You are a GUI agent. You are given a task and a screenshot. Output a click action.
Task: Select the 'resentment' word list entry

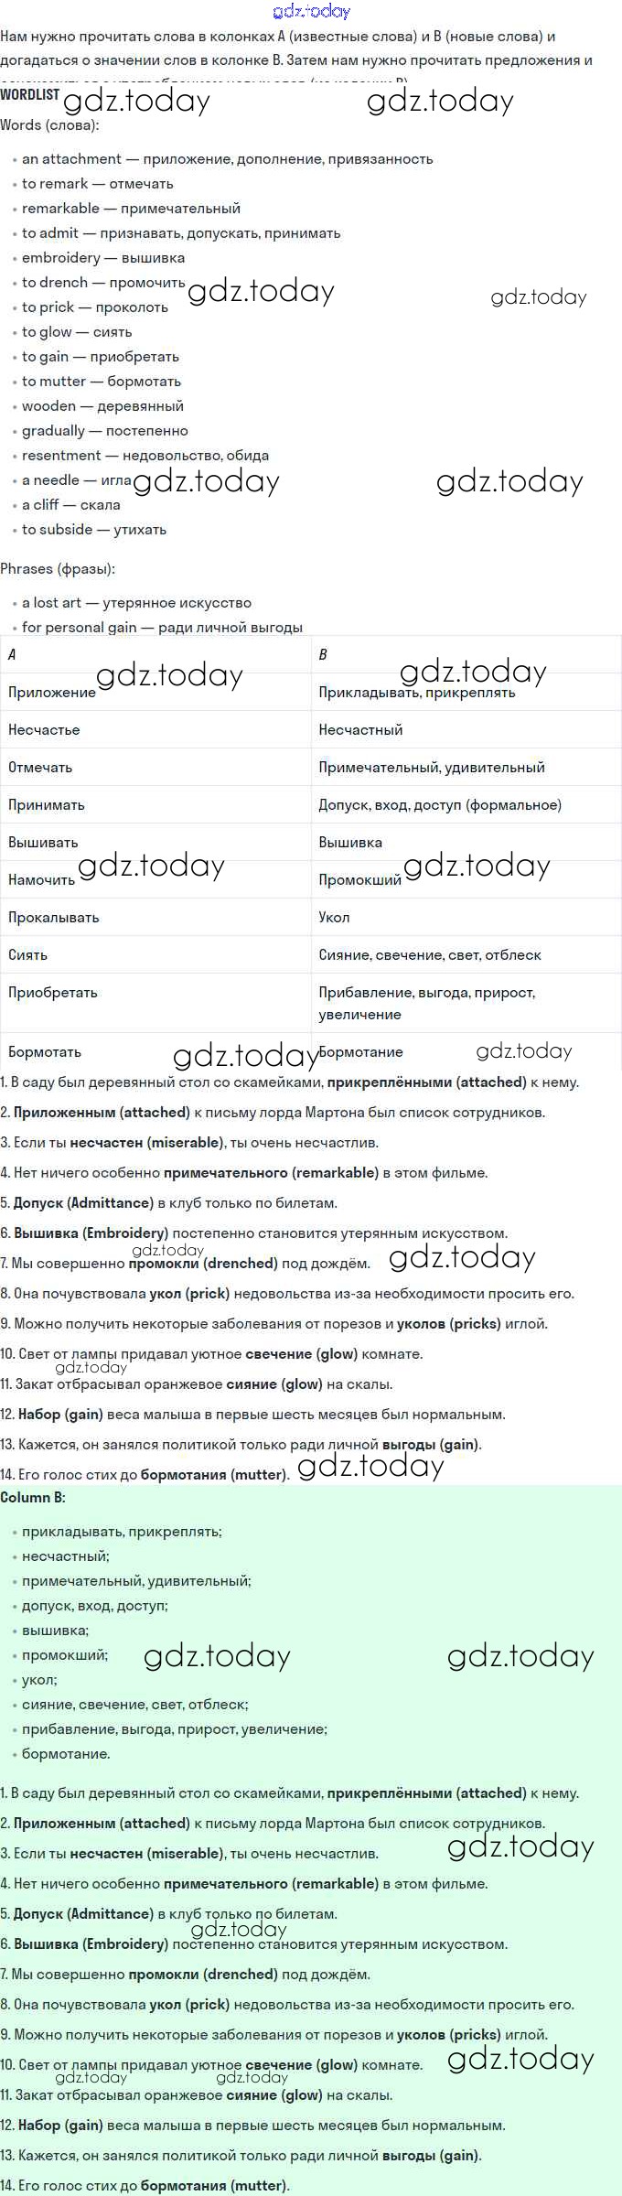point(145,456)
